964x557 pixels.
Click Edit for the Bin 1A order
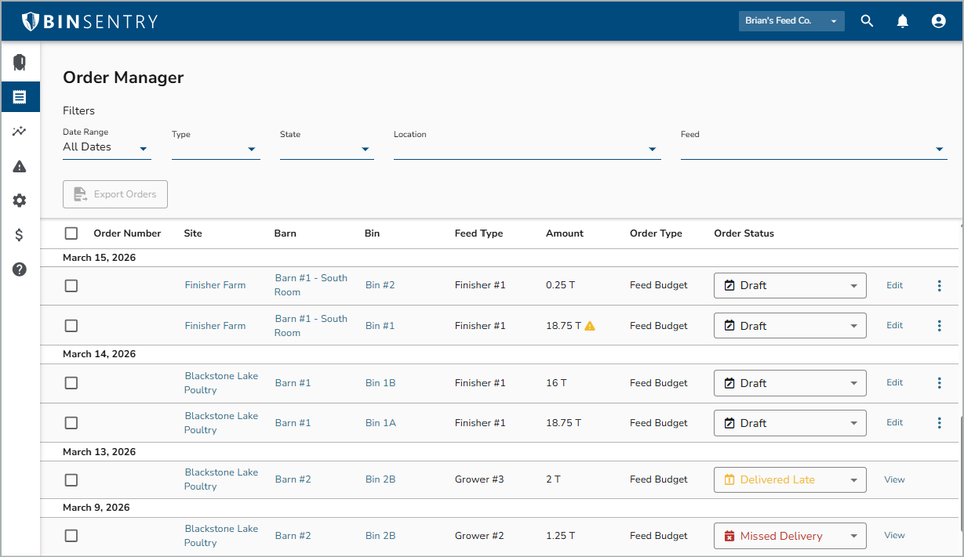894,423
